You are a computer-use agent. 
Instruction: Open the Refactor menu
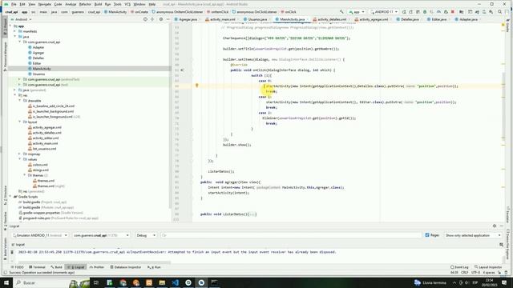click(x=85, y=4)
